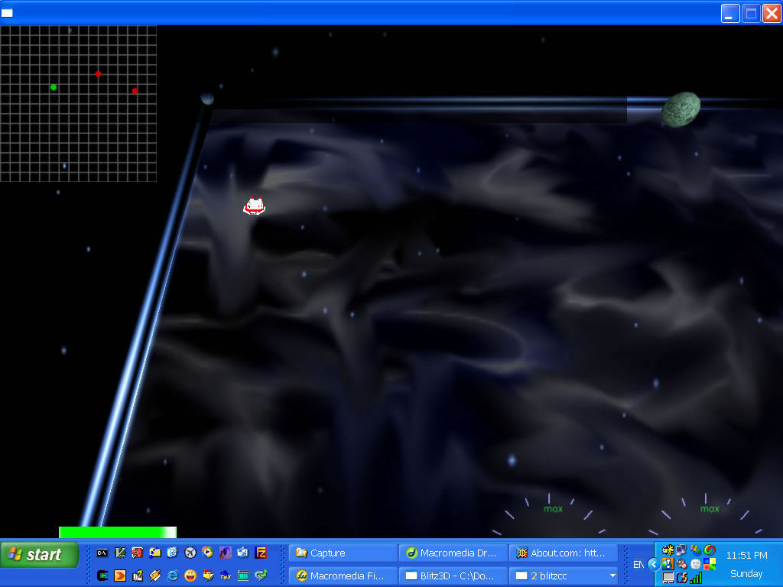Click the taskbar clock showing 11:51 PM
The height and width of the screenshot is (587, 783).
coord(746,556)
